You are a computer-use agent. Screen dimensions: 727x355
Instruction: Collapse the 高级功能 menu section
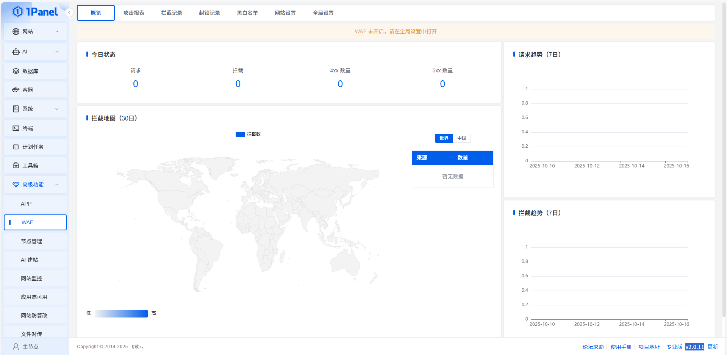click(x=57, y=185)
